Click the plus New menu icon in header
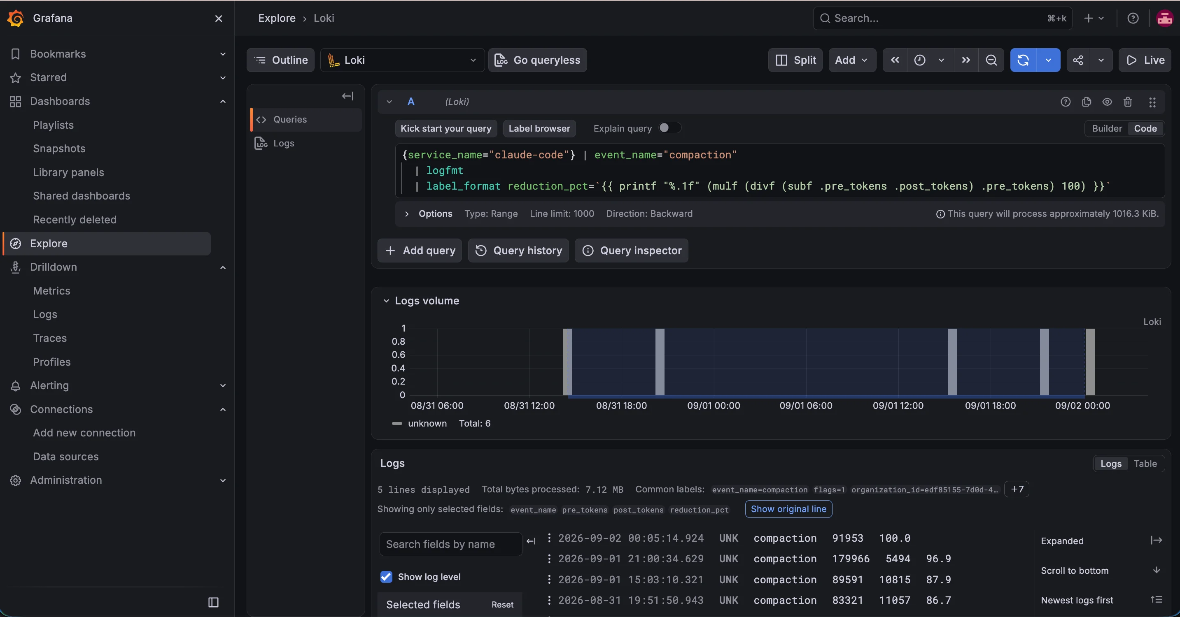1180x617 pixels. click(1094, 19)
